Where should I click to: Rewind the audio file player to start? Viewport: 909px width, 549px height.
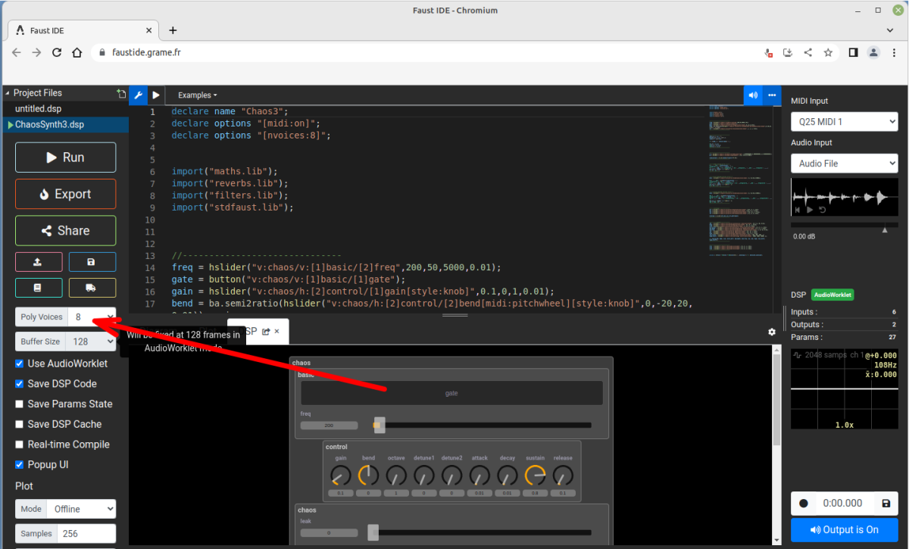(x=798, y=210)
